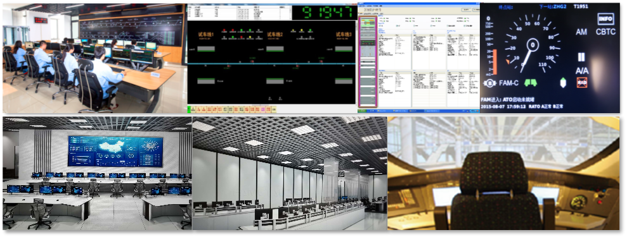Tap the INFO box on train display

pos(605,19)
